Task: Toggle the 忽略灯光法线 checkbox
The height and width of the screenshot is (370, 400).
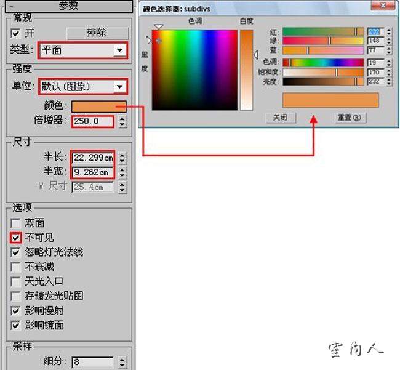Action: click(x=15, y=252)
